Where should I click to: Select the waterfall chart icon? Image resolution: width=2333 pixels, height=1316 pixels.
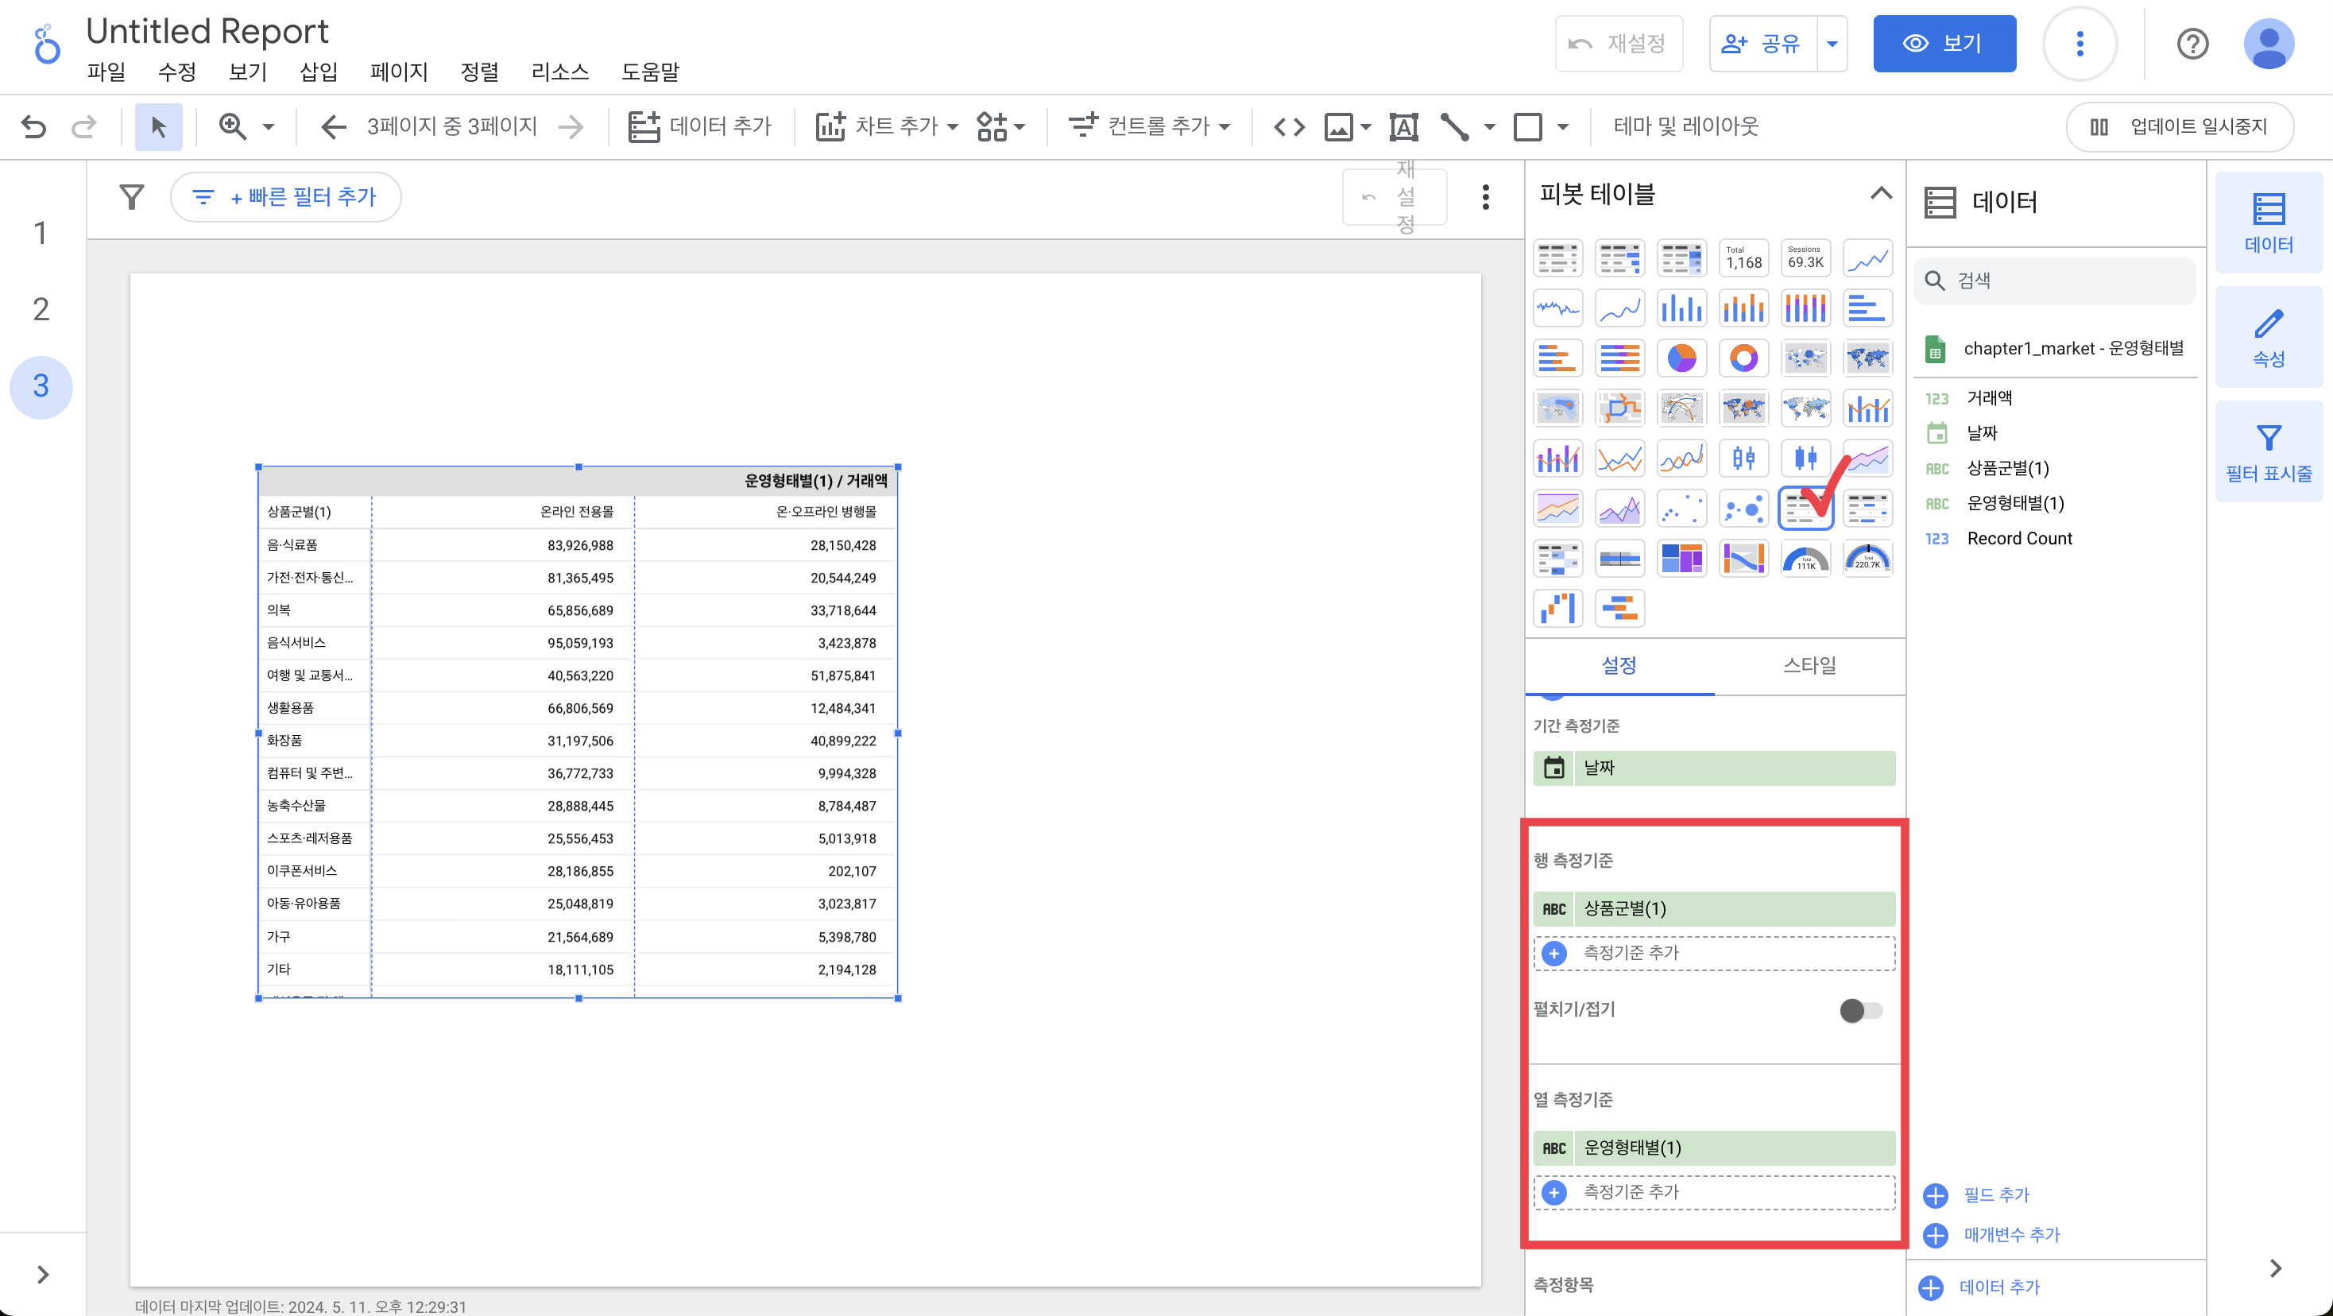click(x=1557, y=608)
